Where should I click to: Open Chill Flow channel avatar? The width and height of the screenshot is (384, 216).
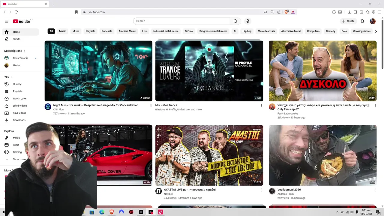[x=48, y=107]
